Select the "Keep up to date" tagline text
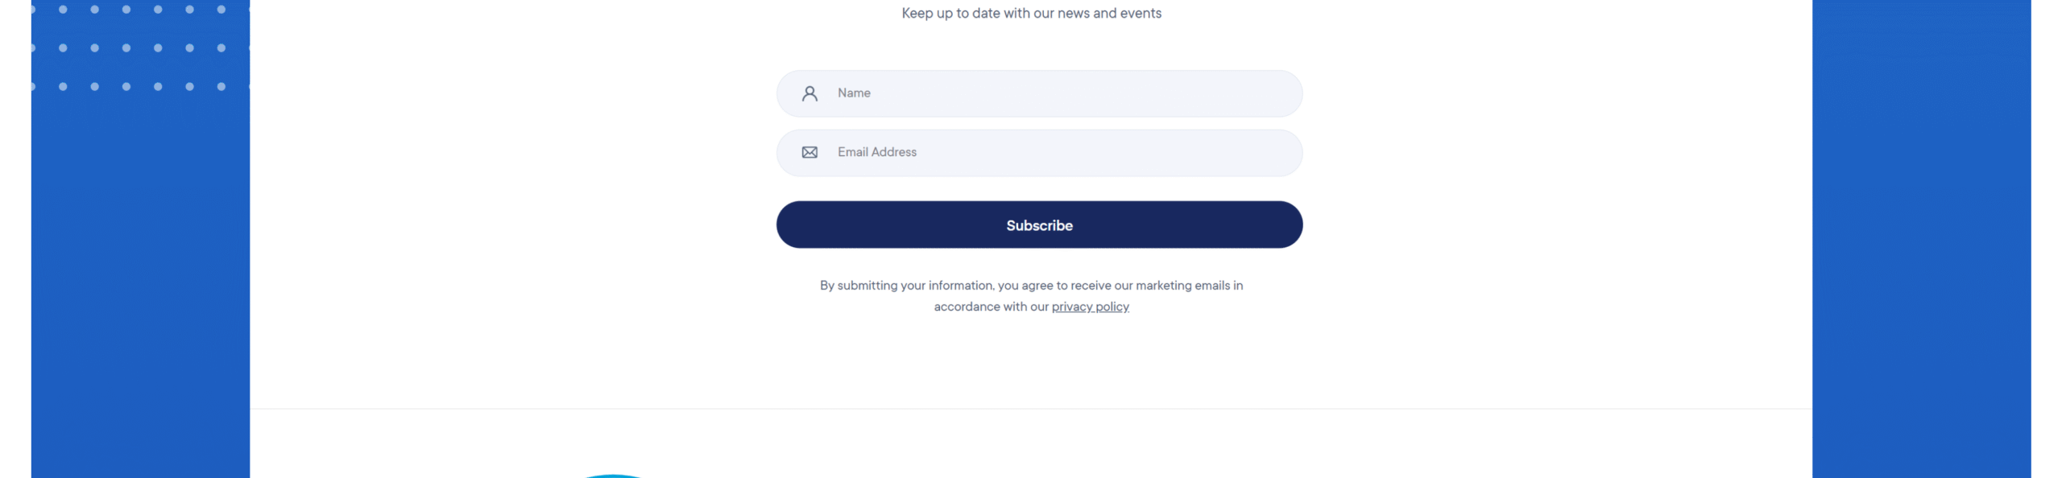The image size is (2062, 478). [x=1031, y=13]
